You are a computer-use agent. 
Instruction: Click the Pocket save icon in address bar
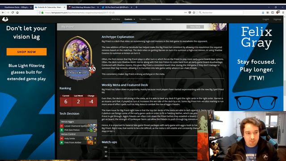point(189,13)
